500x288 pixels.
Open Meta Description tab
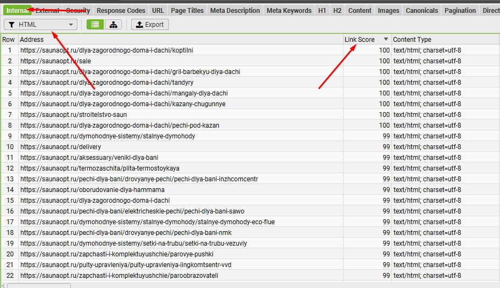(235, 11)
